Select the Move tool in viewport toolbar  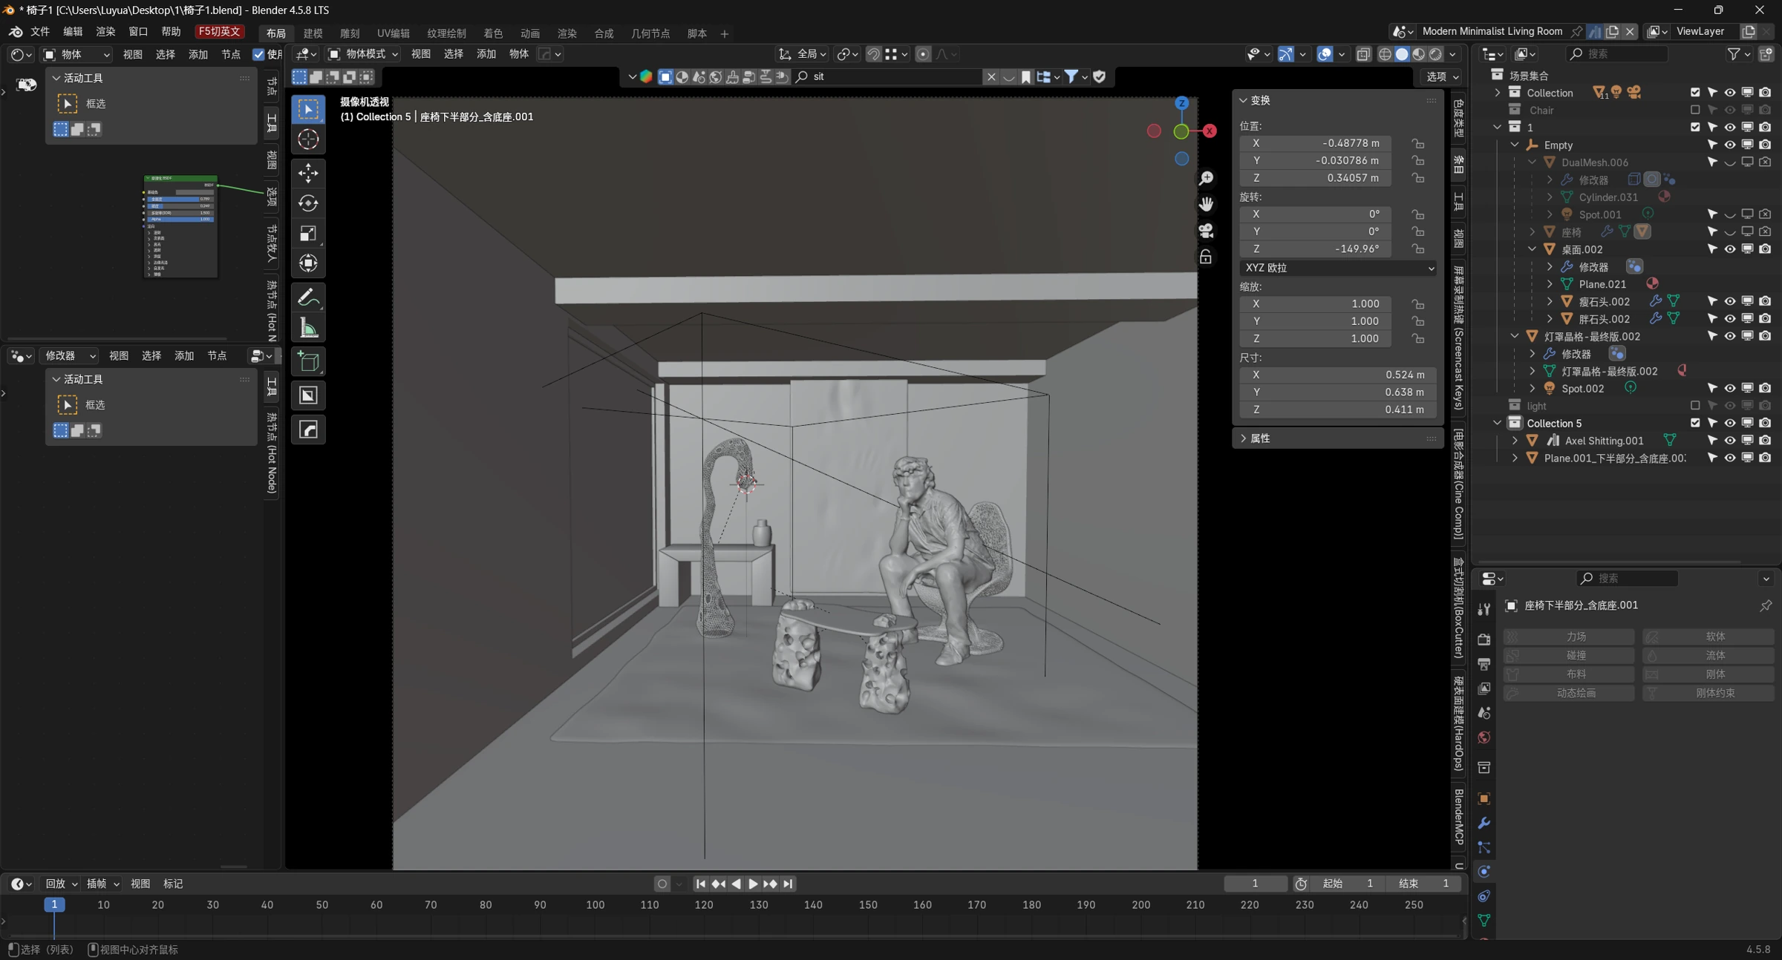(308, 173)
